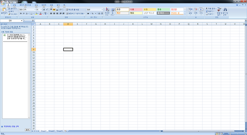Toggle bold formatting
247x135 pixels.
tap(21, 13)
